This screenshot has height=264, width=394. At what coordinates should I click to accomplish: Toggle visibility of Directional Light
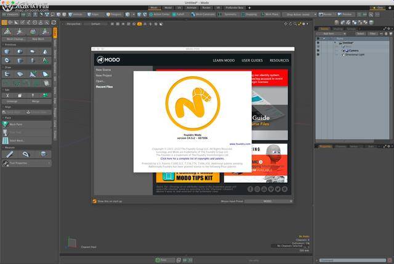318,55
